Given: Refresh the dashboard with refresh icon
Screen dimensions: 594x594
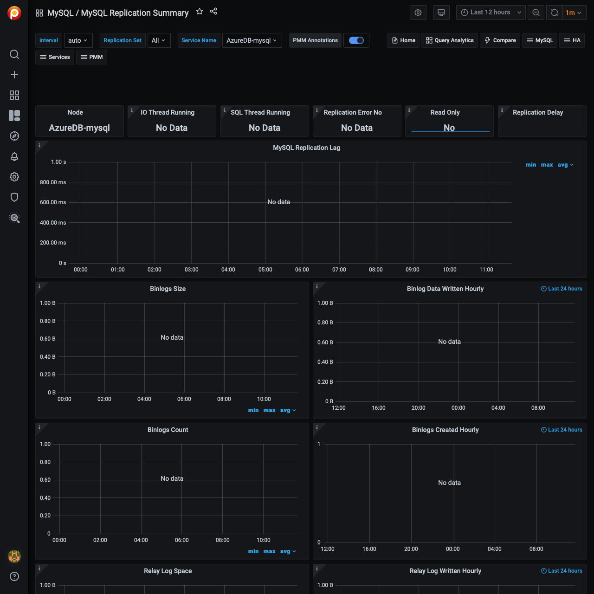Looking at the screenshot, I should [x=555, y=13].
